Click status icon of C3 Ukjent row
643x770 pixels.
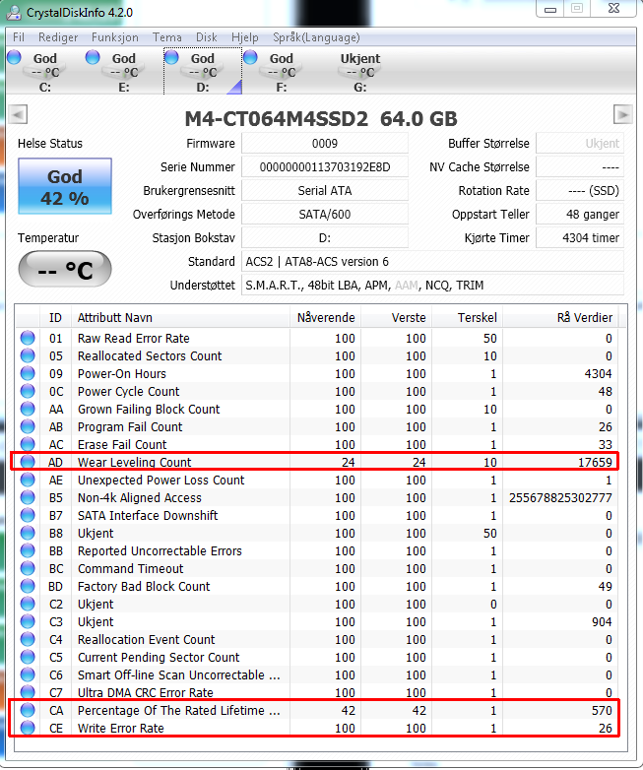[x=28, y=621]
